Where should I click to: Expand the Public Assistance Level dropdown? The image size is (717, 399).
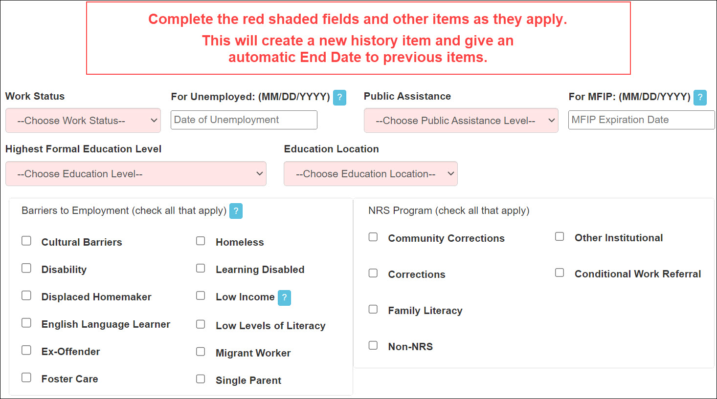461,121
